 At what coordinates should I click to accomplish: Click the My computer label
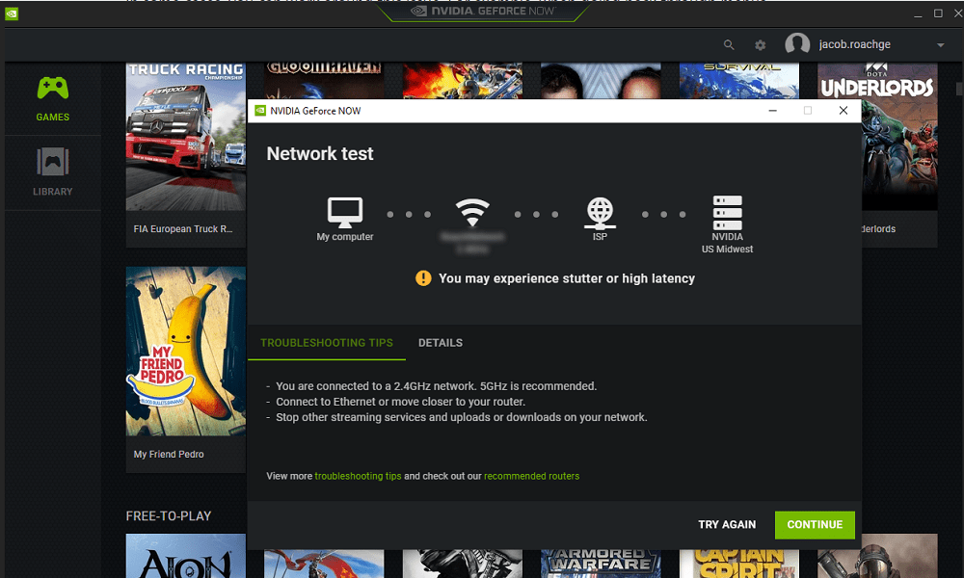click(345, 236)
